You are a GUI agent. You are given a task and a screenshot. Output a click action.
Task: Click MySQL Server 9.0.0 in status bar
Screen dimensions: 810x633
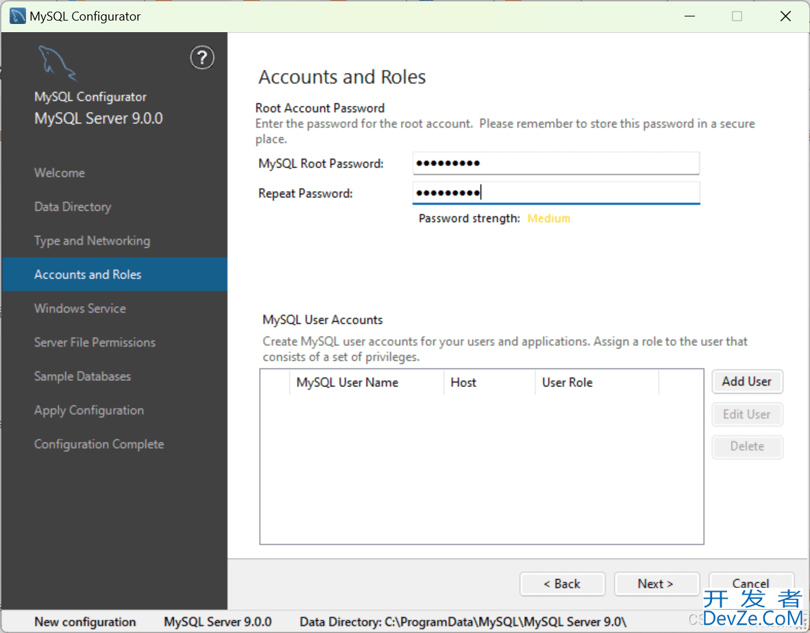coord(217,621)
